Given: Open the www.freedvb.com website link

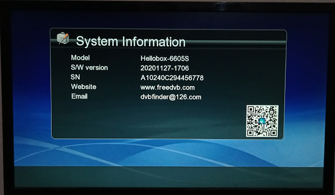Looking at the screenshot, I should [x=168, y=88].
